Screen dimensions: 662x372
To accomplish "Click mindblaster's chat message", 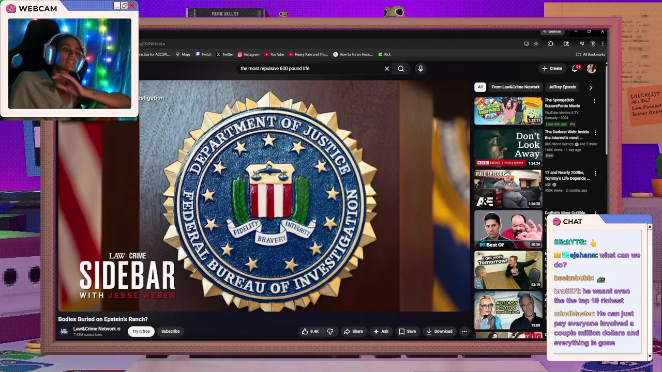I will pos(596,328).
